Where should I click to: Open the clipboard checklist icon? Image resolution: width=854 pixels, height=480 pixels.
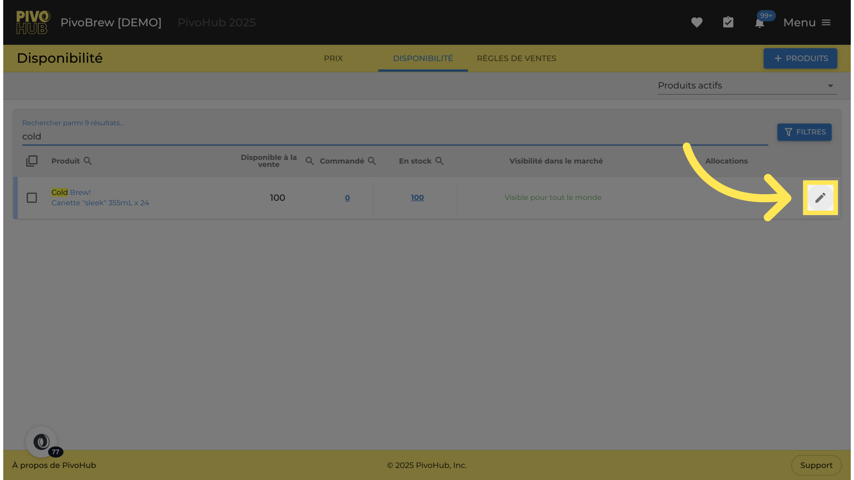click(x=728, y=22)
